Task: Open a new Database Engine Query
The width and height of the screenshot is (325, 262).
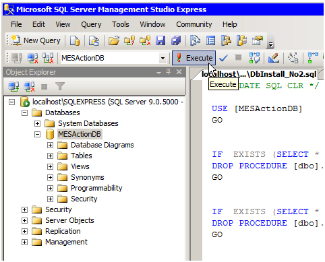Action: (75, 40)
